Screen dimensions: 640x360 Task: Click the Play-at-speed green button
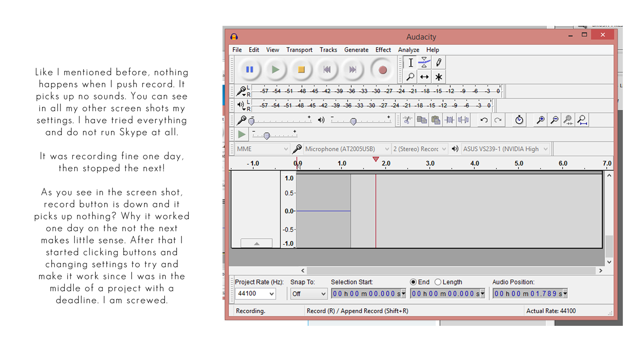coord(242,134)
